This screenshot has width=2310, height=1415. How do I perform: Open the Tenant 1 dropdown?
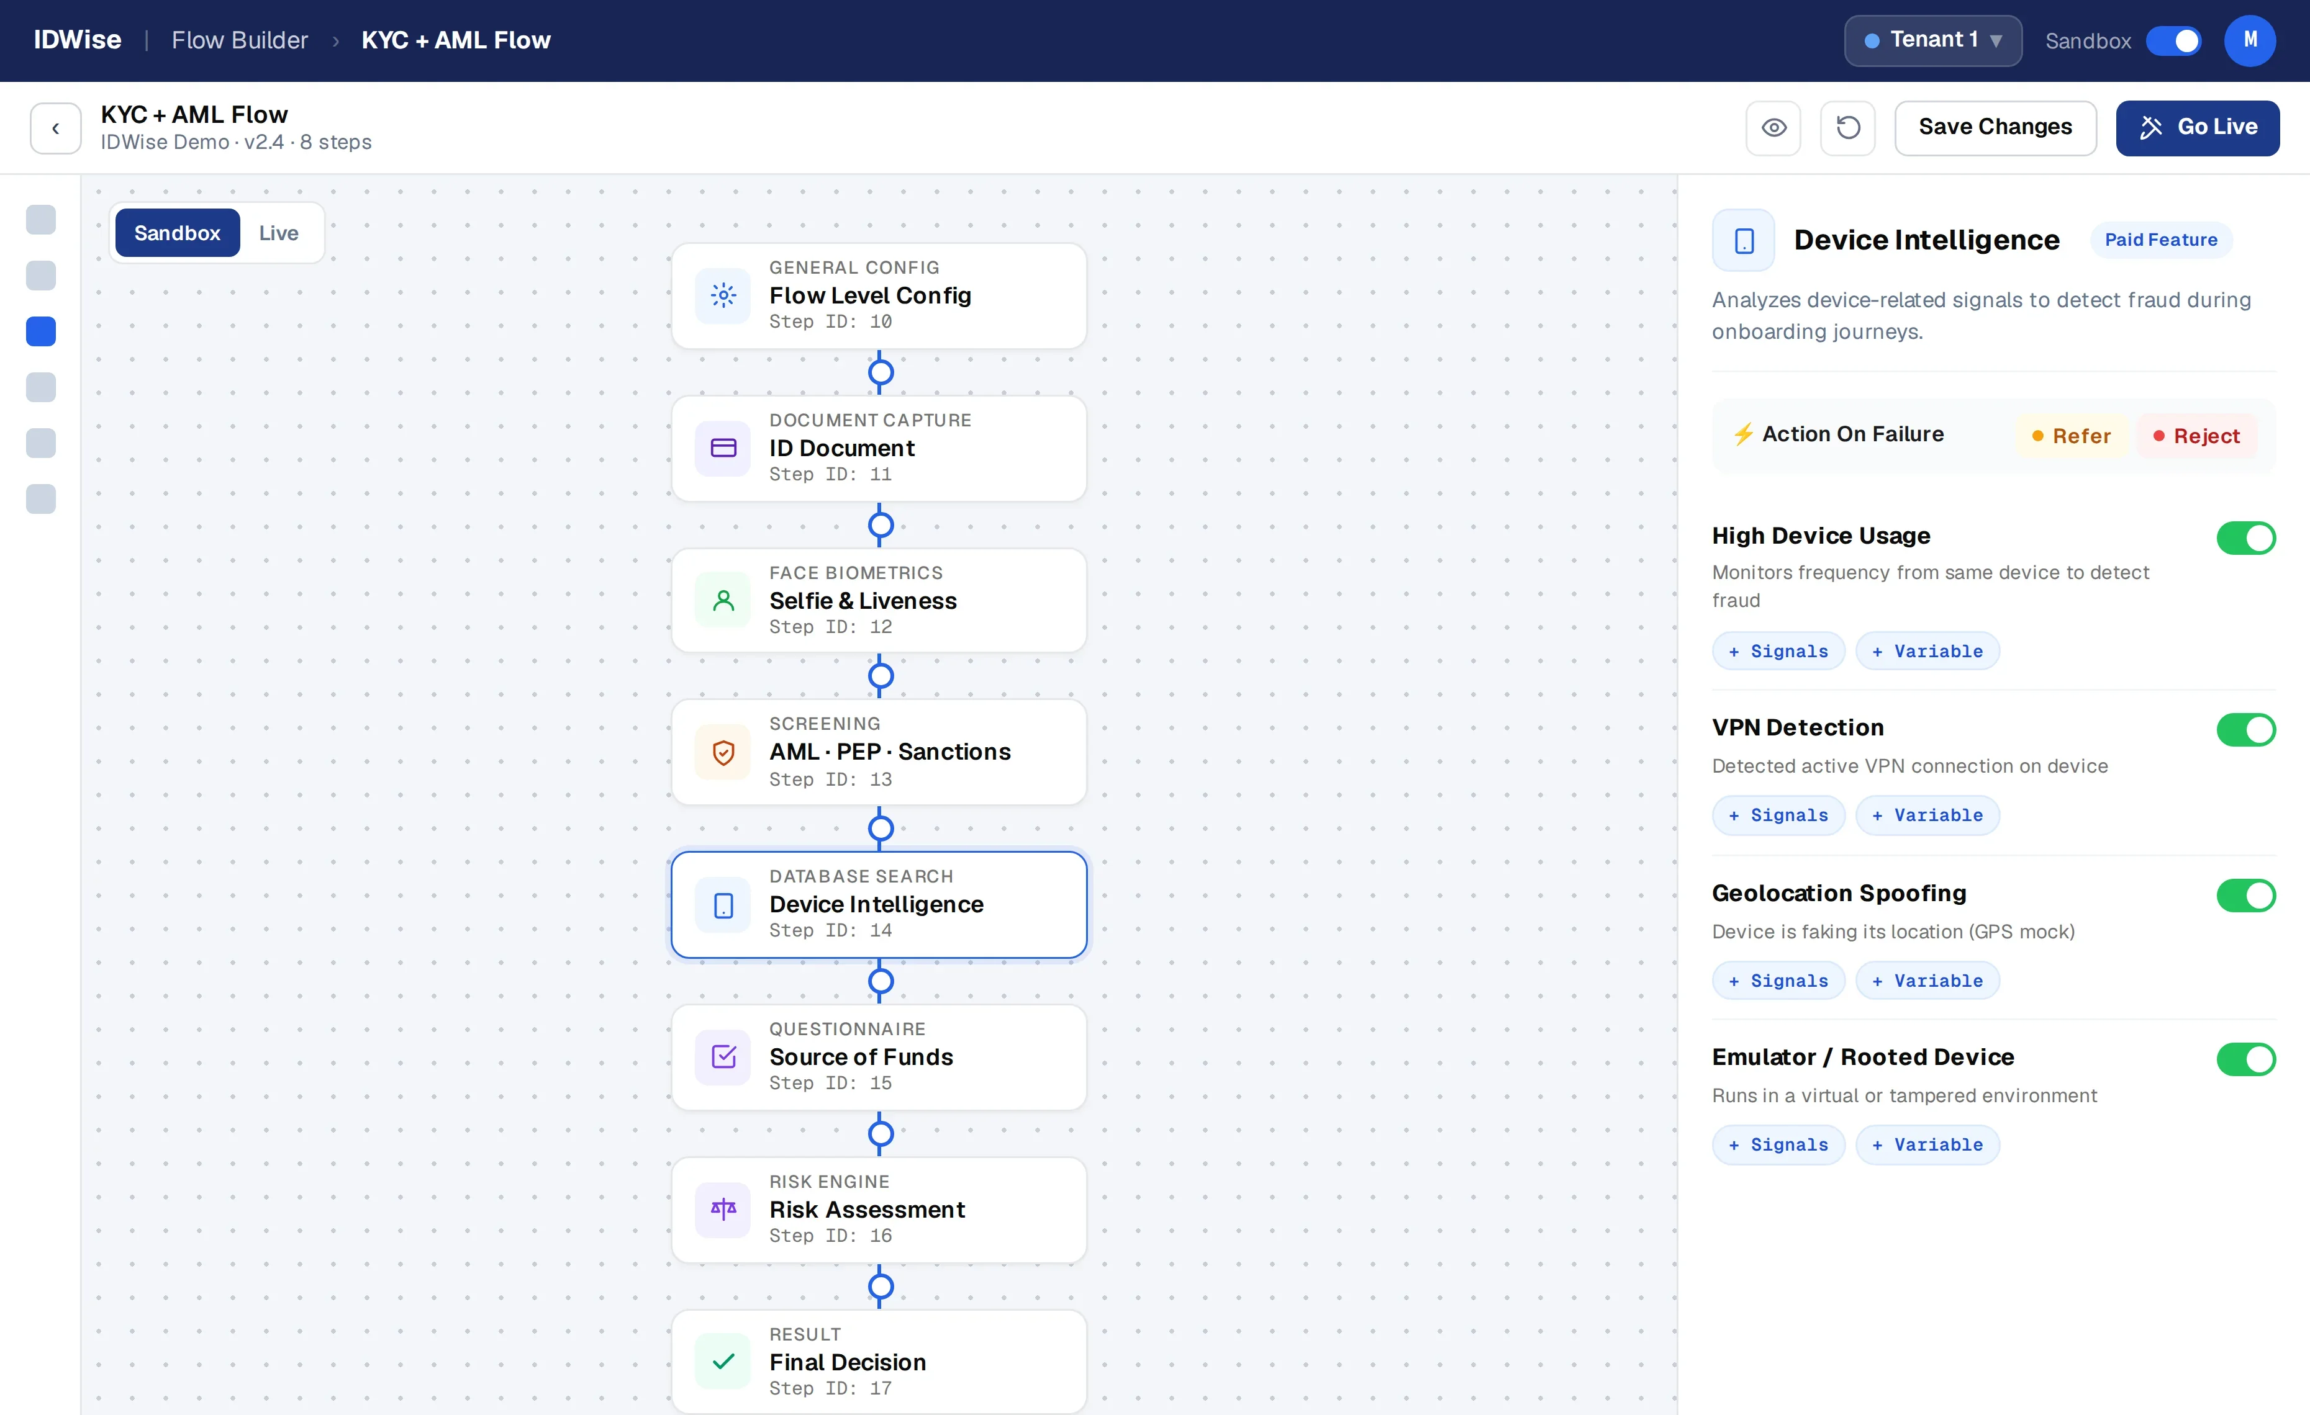pyautogui.click(x=1932, y=40)
